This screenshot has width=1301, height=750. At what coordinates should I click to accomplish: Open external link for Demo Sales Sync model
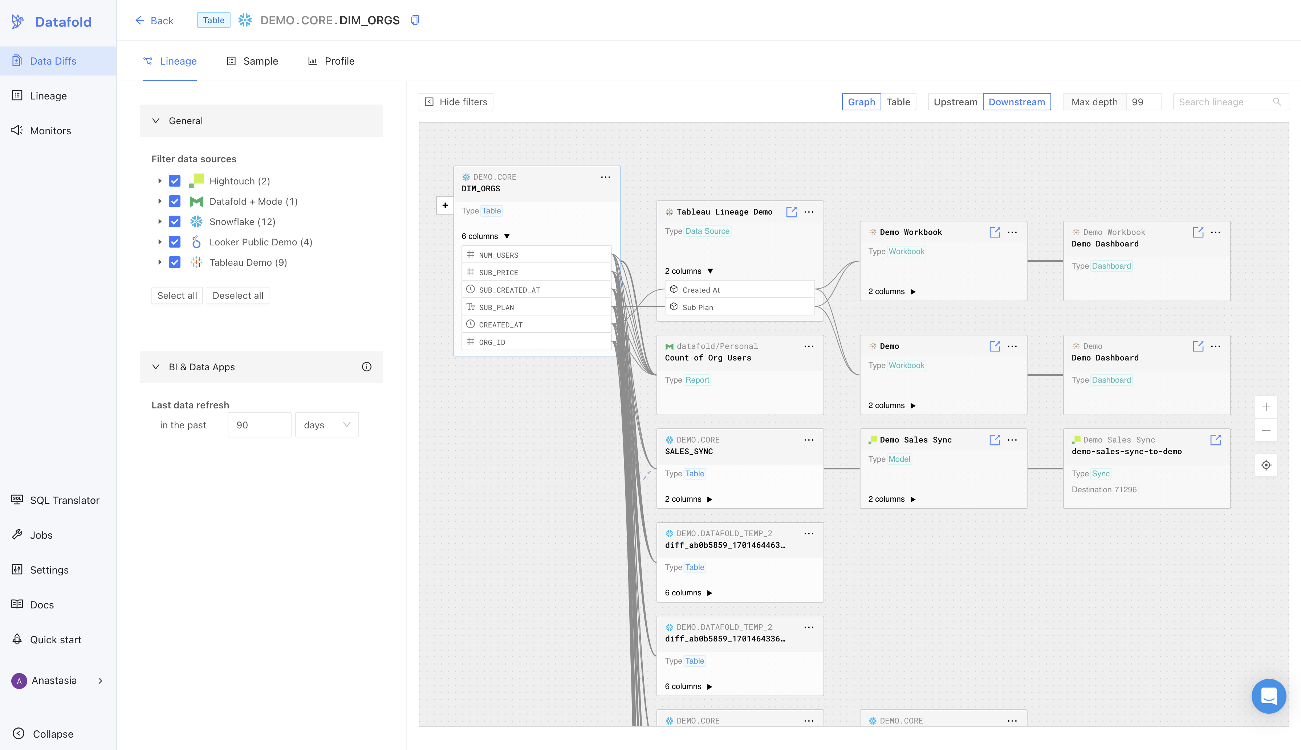tap(995, 440)
